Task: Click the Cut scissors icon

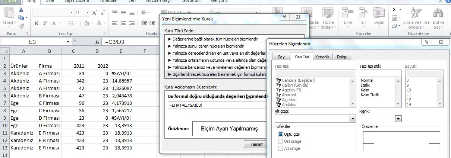Action: (21, 10)
